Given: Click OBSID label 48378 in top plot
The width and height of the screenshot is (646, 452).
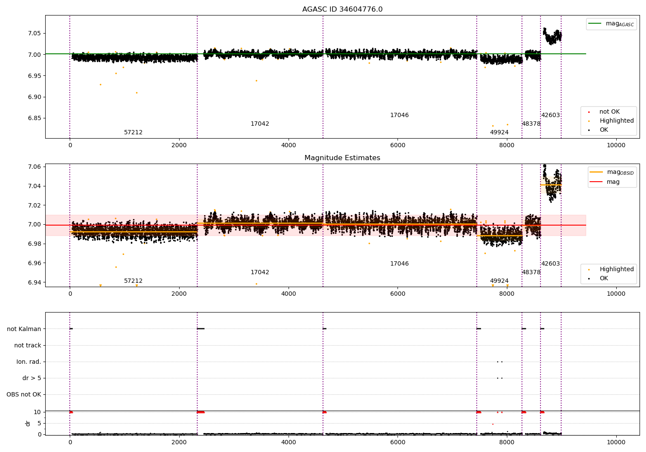Looking at the screenshot, I should [531, 124].
